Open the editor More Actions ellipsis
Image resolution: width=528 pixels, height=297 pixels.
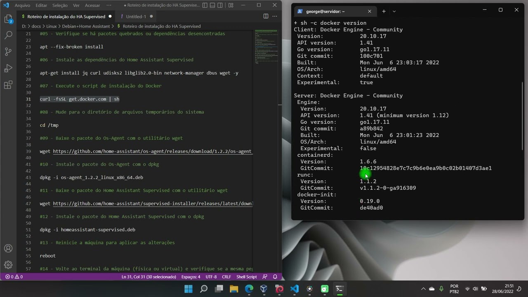click(x=275, y=16)
